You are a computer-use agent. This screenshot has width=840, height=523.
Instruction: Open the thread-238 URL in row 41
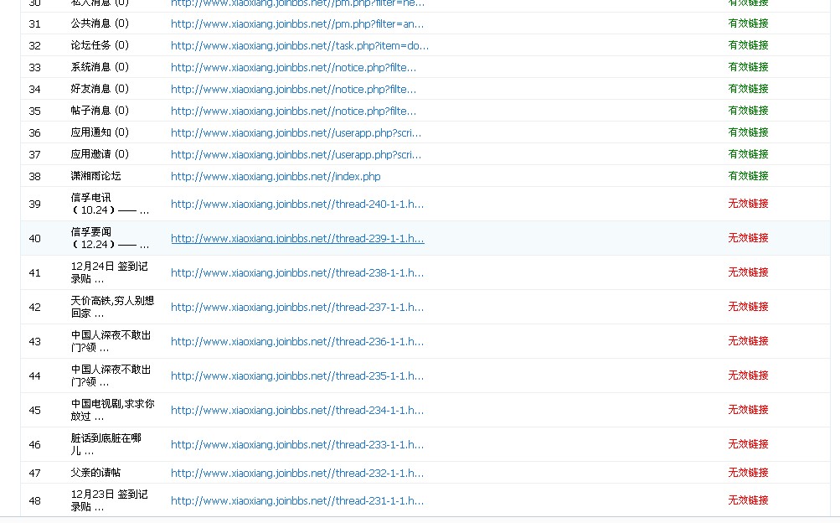(297, 272)
